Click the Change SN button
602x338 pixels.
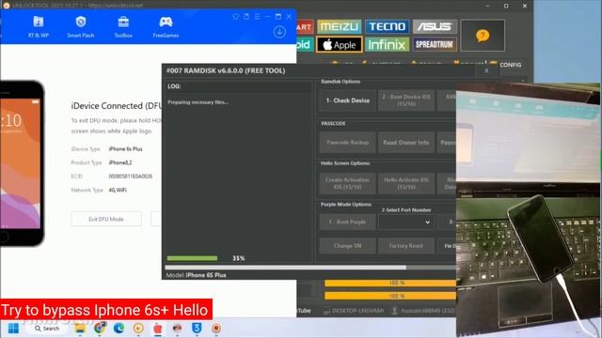[348, 246]
